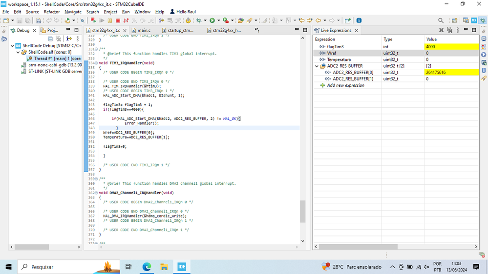Open the Refactor menu
The height and width of the screenshot is (274, 488).
point(52,12)
